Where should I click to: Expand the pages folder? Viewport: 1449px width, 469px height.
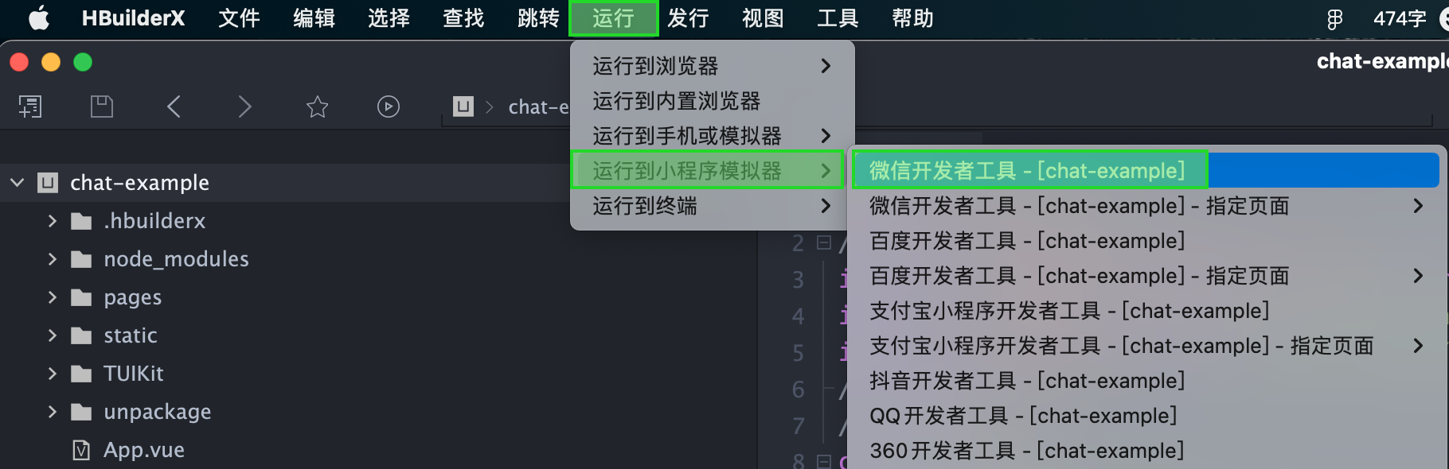coord(53,297)
